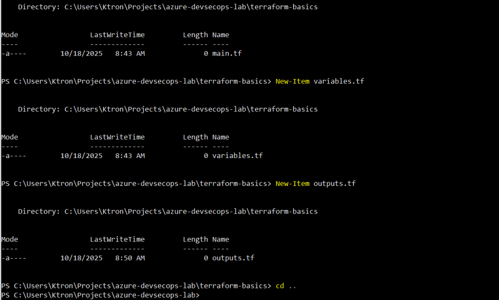499x300 pixels.
Task: Click the 0 length value beside variables.tf
Action: point(206,156)
